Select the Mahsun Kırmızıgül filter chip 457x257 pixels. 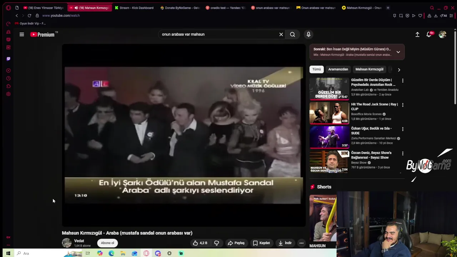pos(369,69)
